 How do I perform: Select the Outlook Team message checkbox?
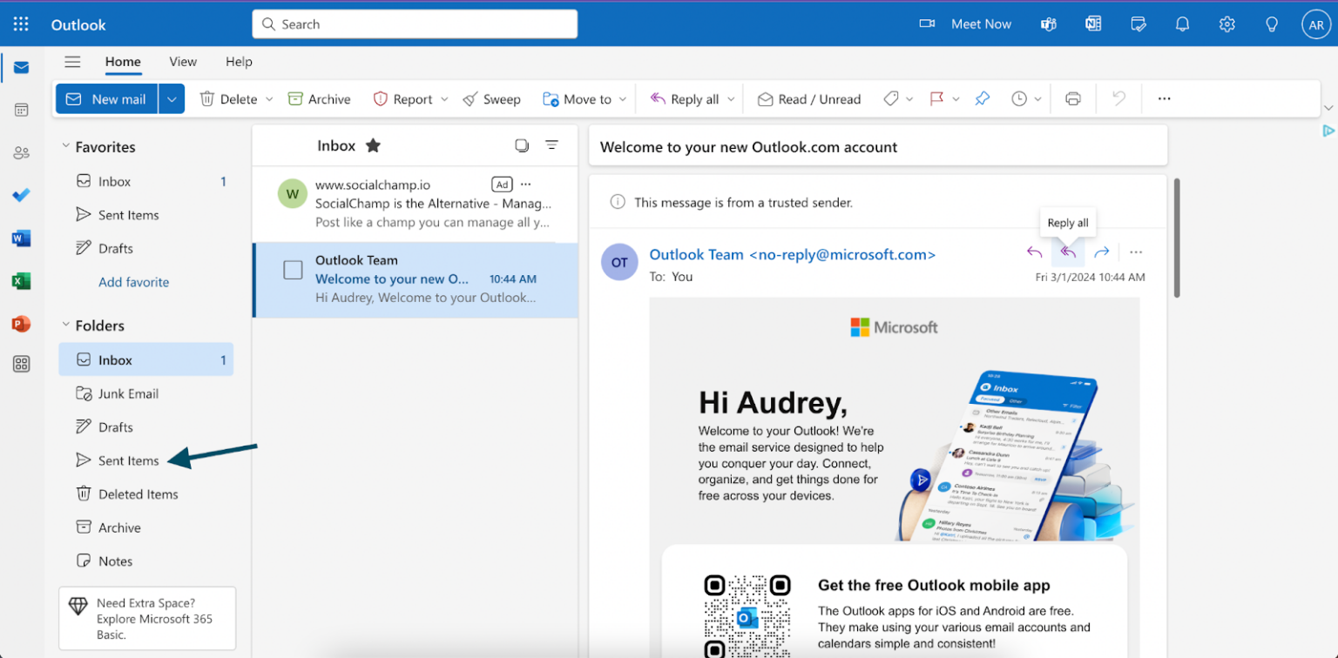pyautogui.click(x=292, y=270)
